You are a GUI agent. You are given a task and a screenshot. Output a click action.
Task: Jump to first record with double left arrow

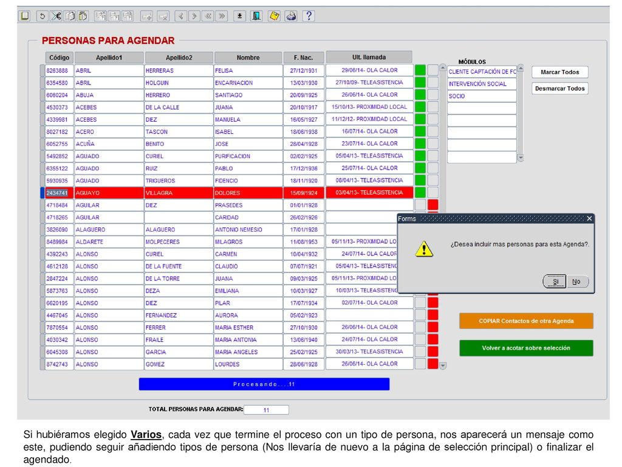tap(208, 16)
